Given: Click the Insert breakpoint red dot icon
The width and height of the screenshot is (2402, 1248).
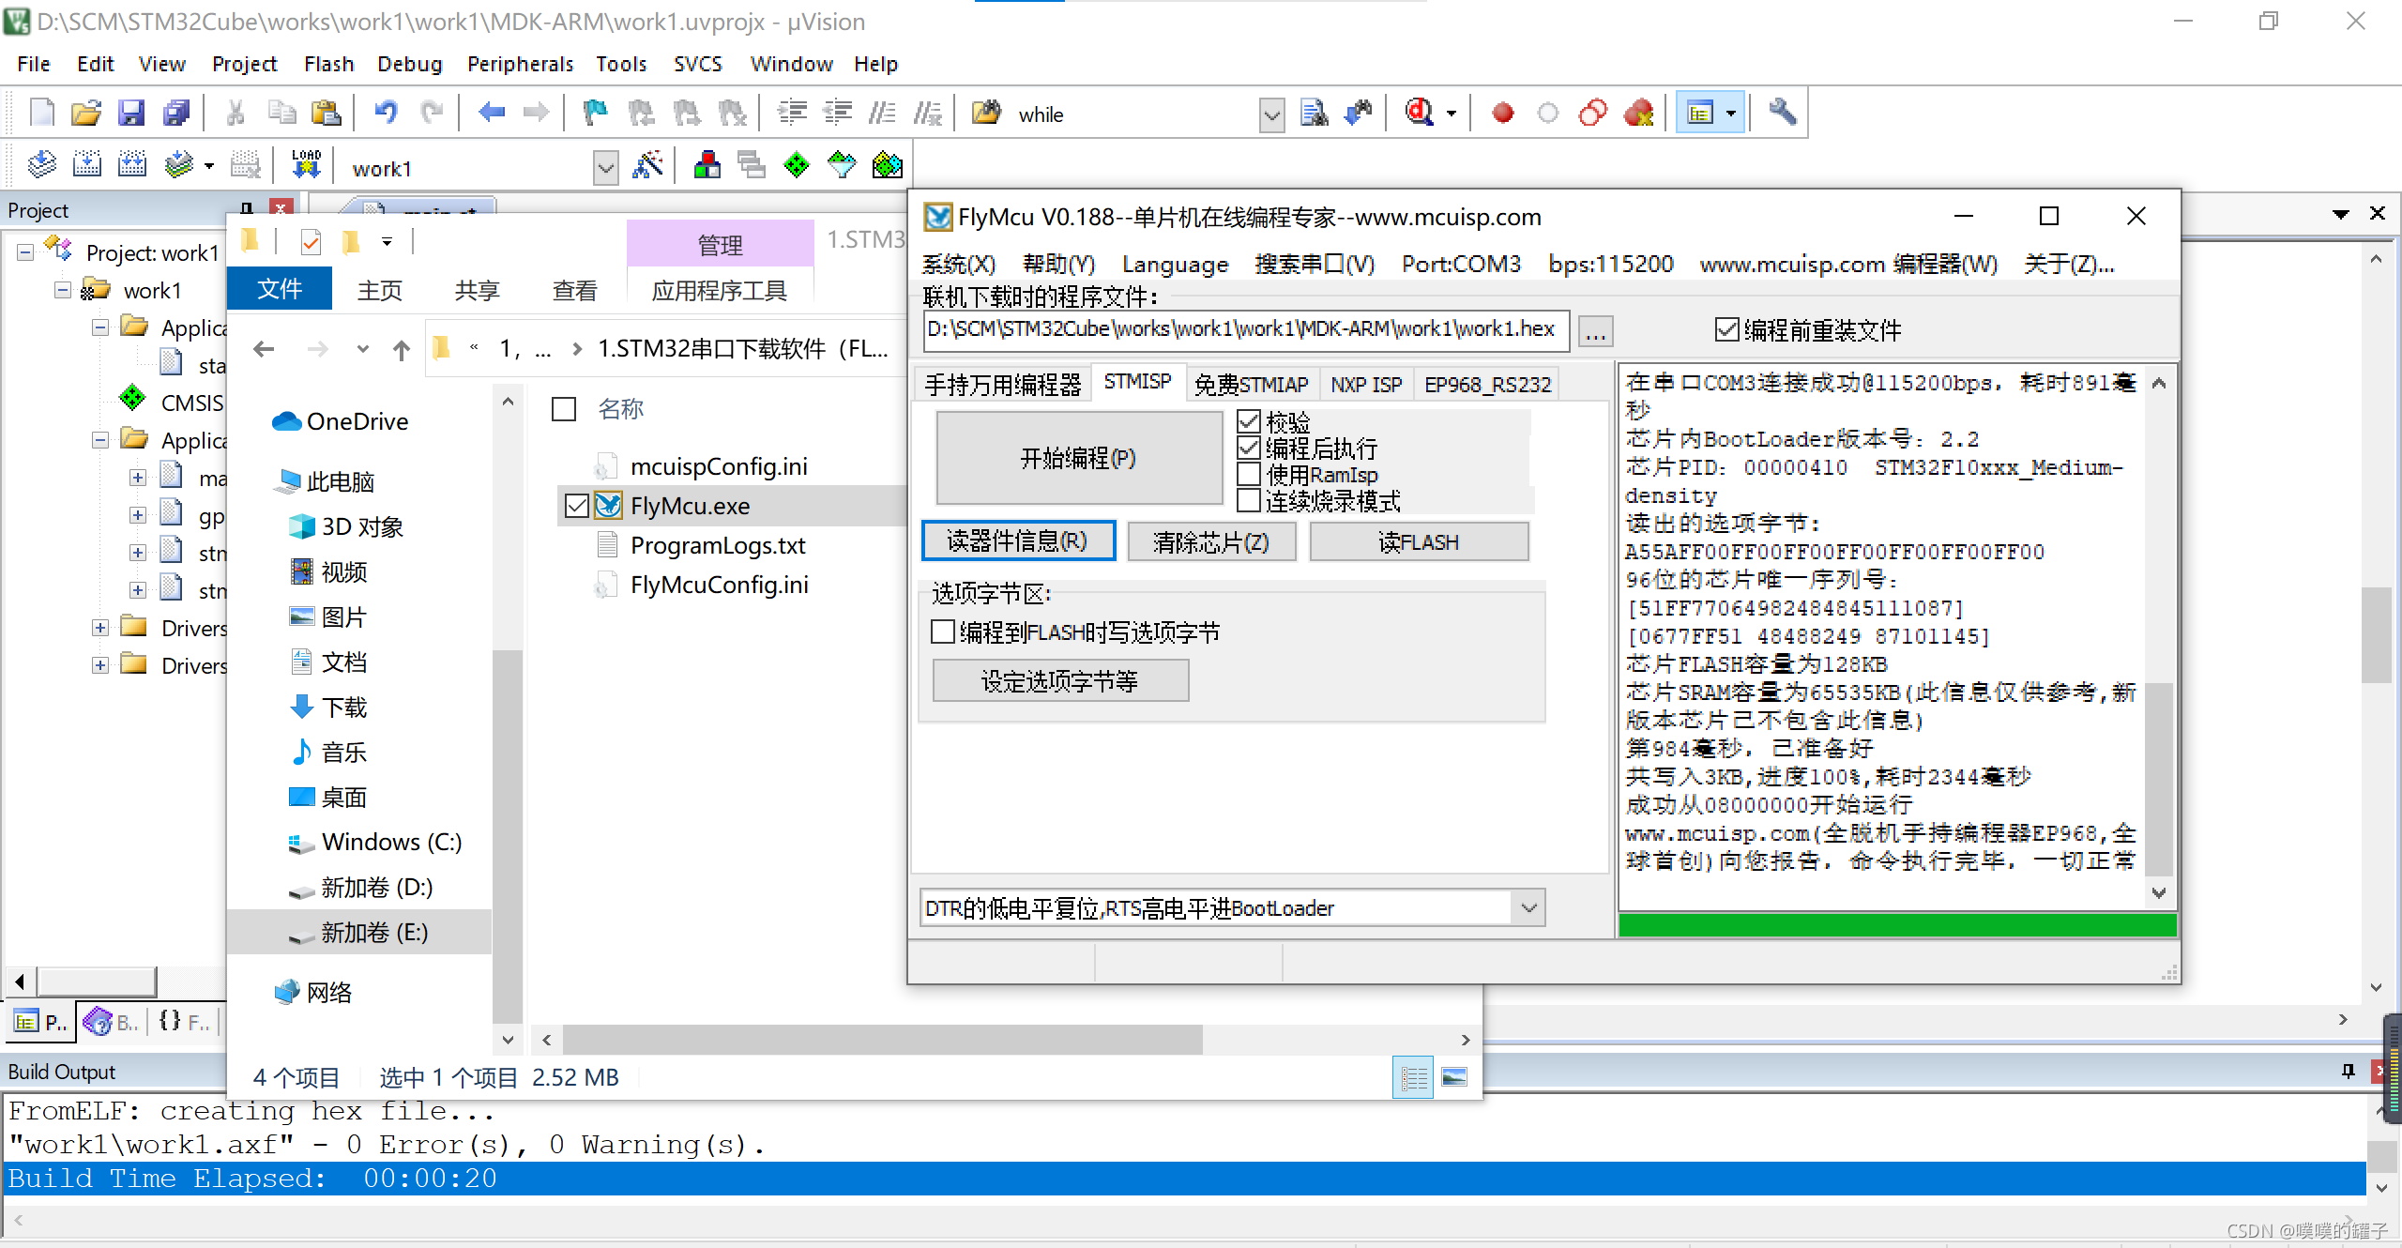Looking at the screenshot, I should (1503, 114).
